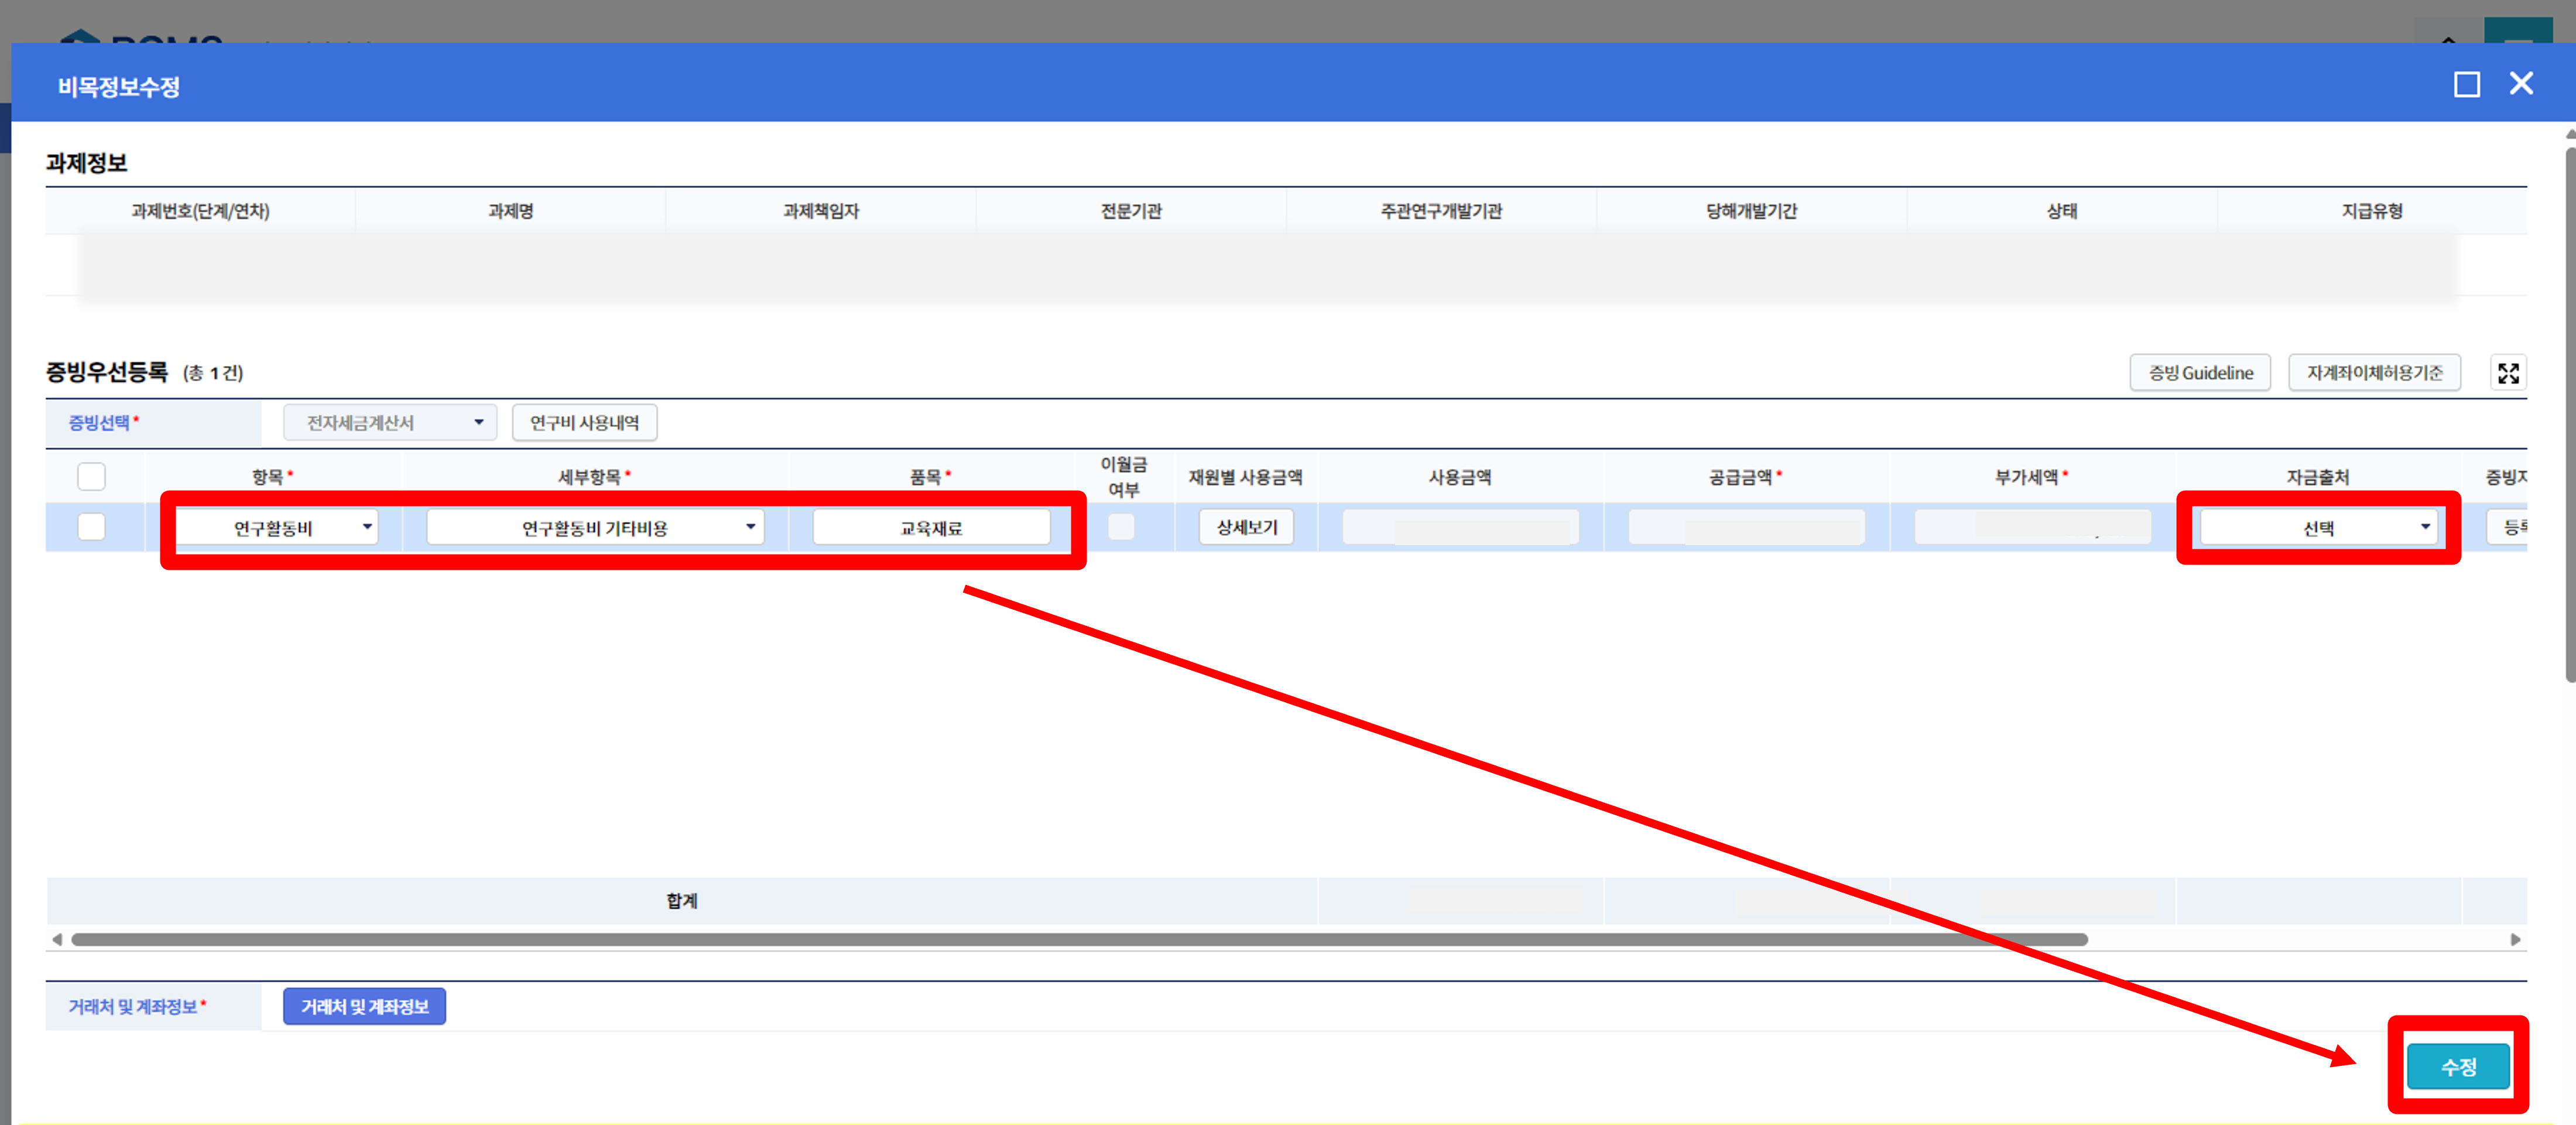Close the 비목정보수정 dialog
The height and width of the screenshot is (1125, 2576).
pos(2521,84)
